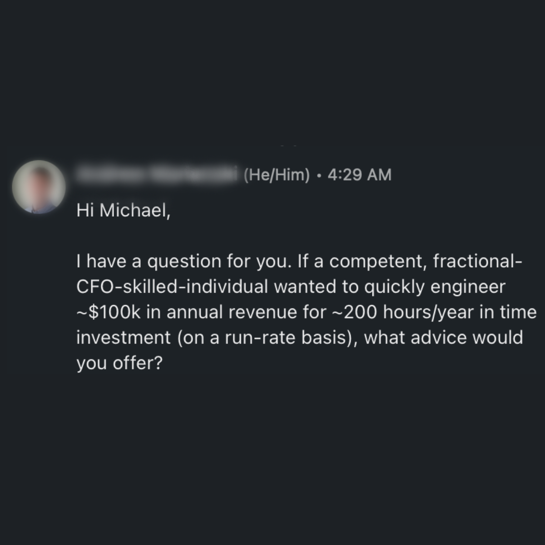
Task: Click the (He/Him) pronoun label
Action: click(x=277, y=175)
